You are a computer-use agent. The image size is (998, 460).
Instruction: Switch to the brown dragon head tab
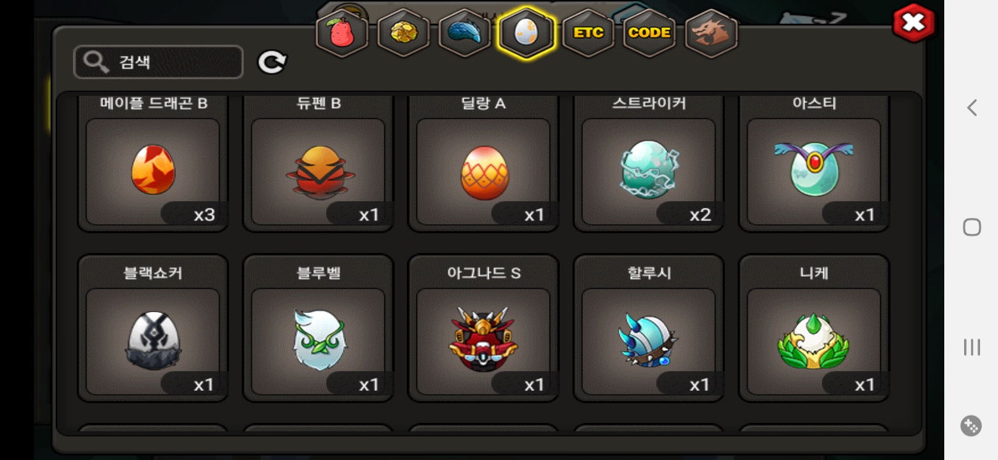point(711,33)
